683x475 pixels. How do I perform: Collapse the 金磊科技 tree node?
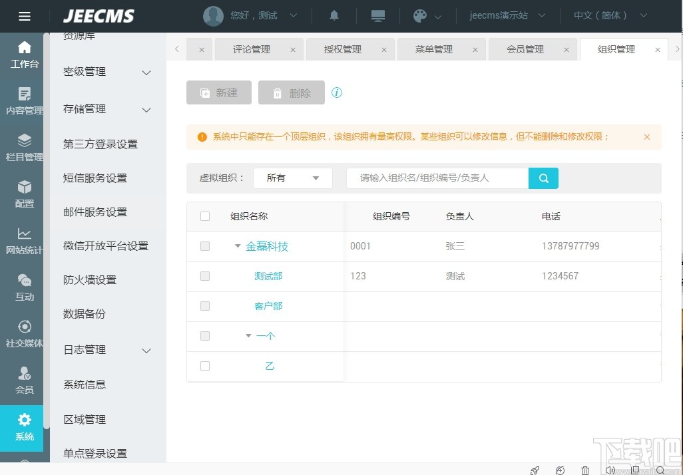coord(237,246)
